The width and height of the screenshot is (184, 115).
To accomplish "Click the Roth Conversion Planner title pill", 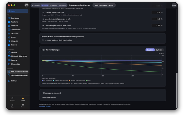I will pyautogui.click(x=104, y=5).
